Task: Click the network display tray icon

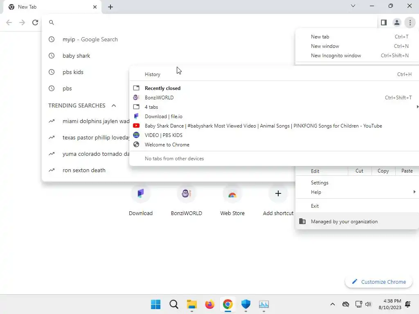Action: tap(358, 304)
